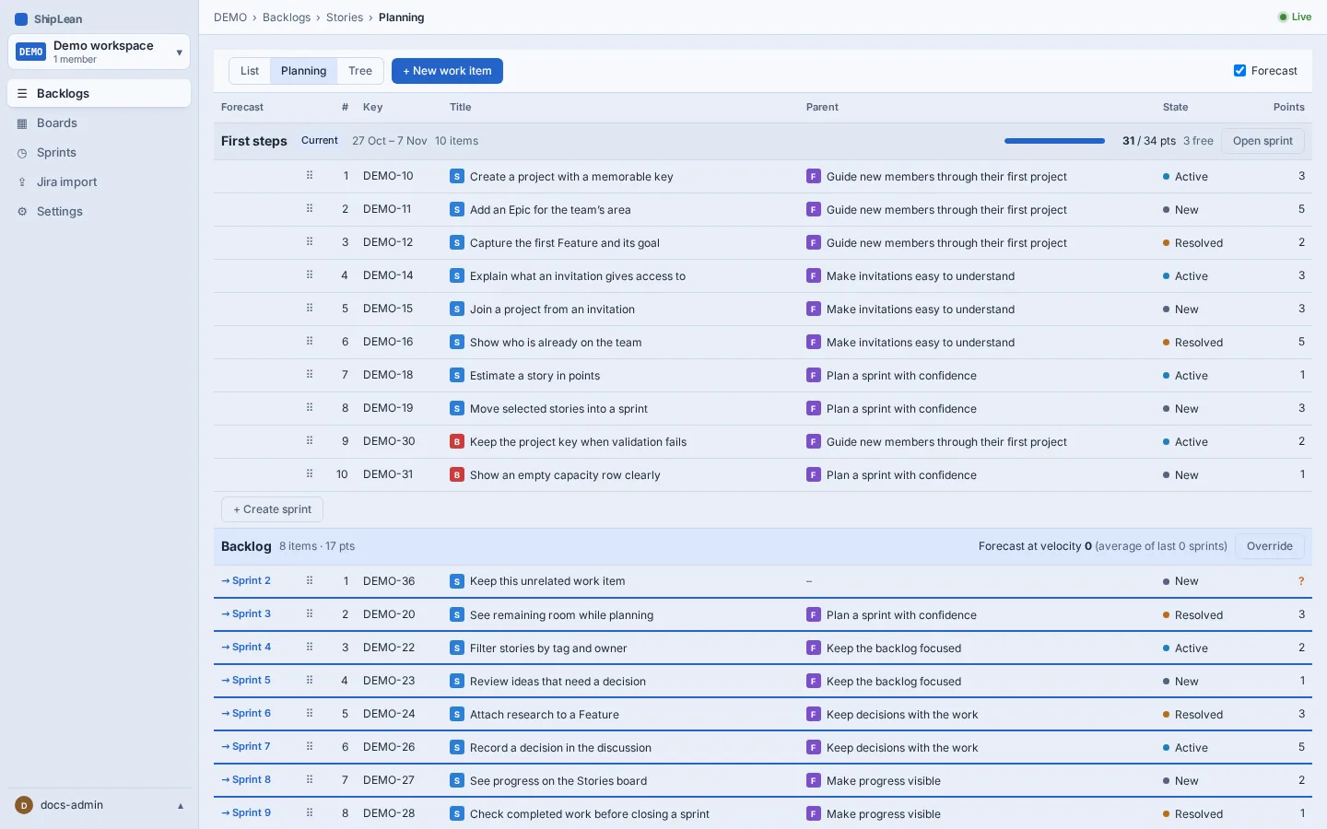This screenshot has height=829, width=1327.
Task: Click the Stories breadcrumb link
Action: pyautogui.click(x=345, y=18)
